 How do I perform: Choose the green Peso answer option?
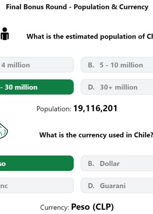click(37, 163)
